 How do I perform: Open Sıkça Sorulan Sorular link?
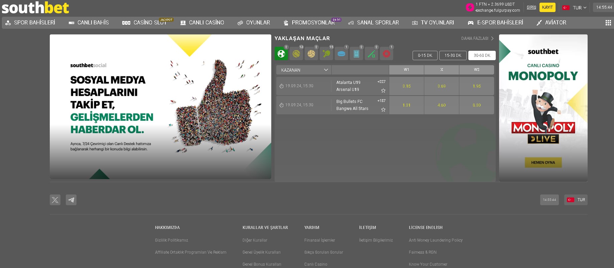pyautogui.click(x=324, y=252)
